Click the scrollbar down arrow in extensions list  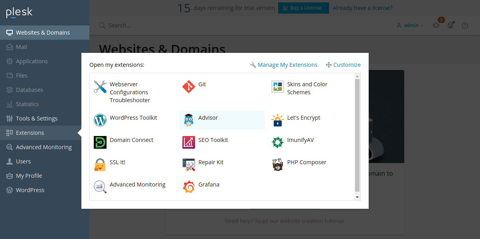(357, 197)
